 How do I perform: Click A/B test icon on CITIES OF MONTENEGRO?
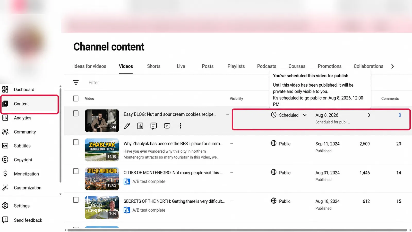127,181
